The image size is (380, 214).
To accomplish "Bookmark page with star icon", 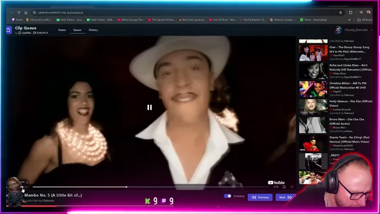I will 340,12.
